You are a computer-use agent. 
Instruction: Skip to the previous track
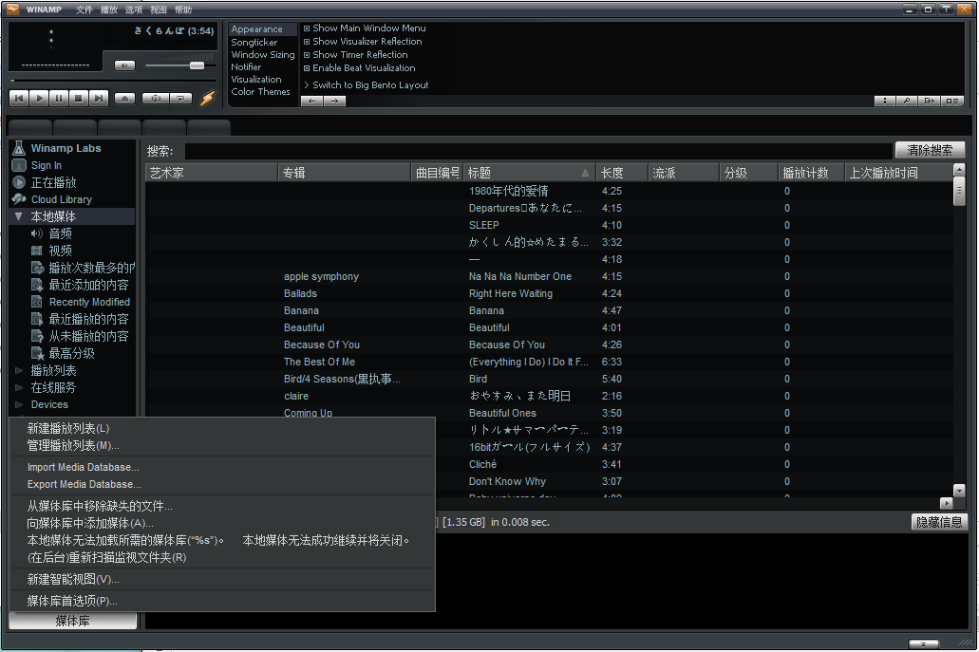(x=19, y=98)
